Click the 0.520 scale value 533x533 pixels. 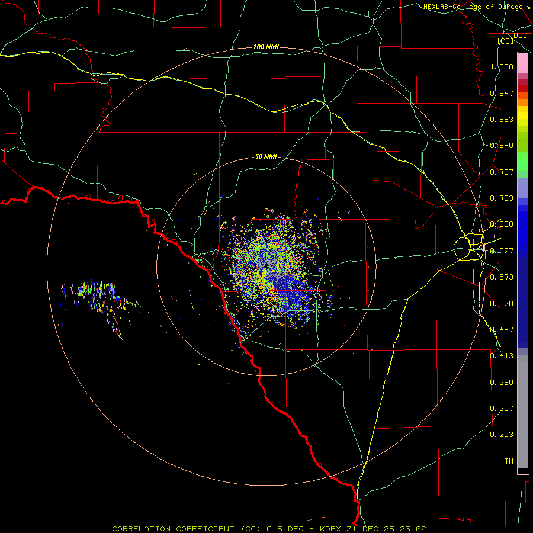point(502,304)
